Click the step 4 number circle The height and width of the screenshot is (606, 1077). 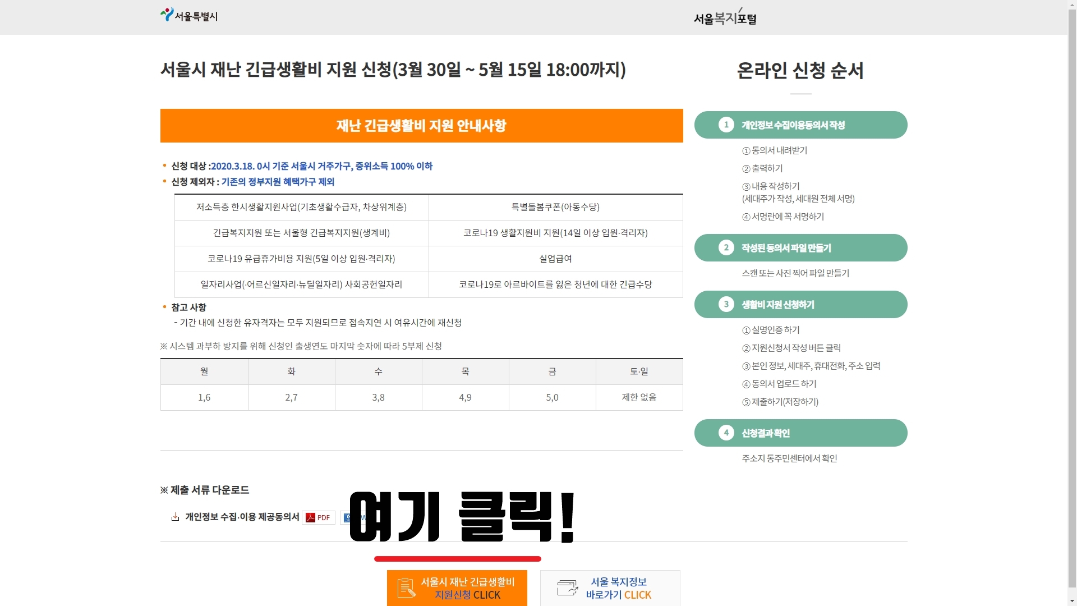pyautogui.click(x=726, y=433)
